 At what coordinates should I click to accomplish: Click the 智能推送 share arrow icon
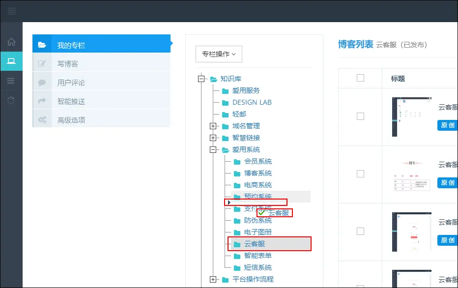click(x=42, y=101)
